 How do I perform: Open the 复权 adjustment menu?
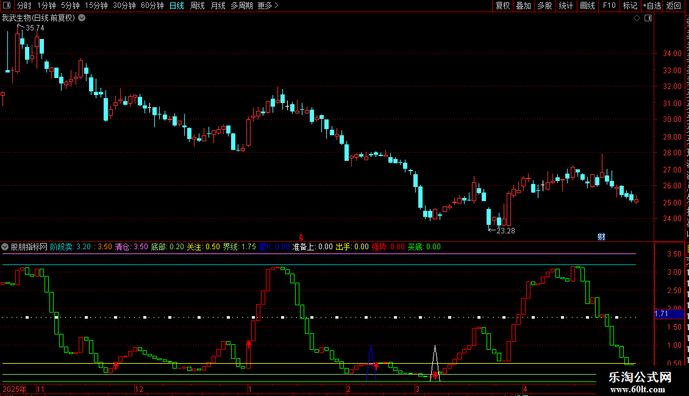coord(502,5)
